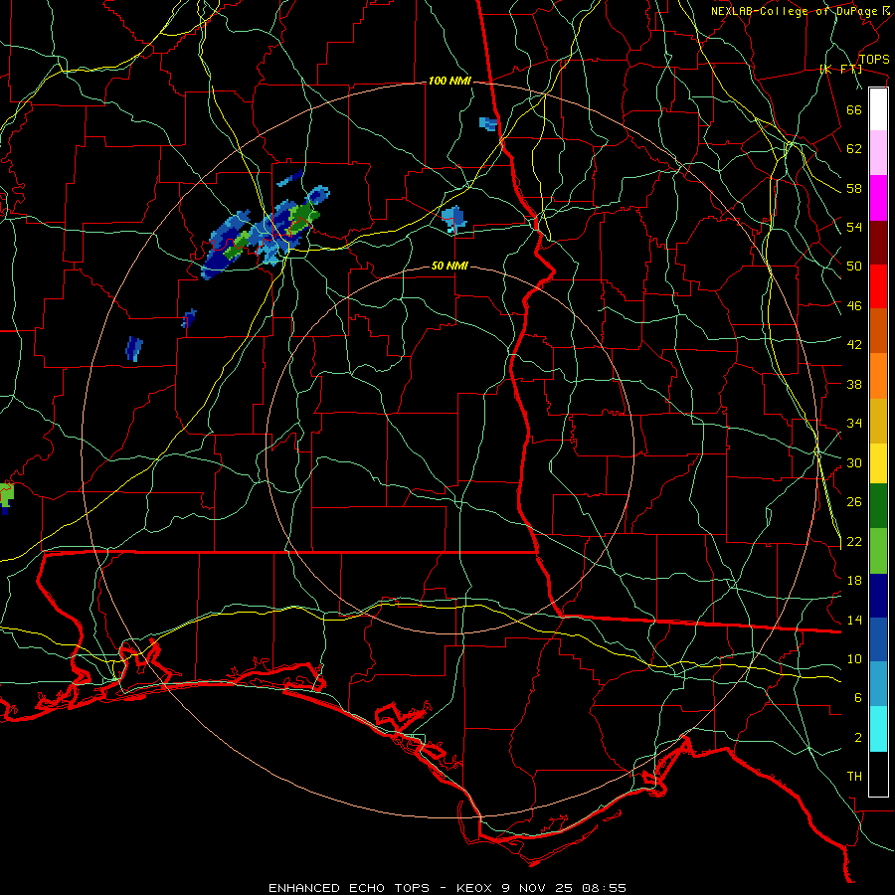This screenshot has height=895, width=895.
Task: Click the legend value 18
Action: (x=854, y=581)
